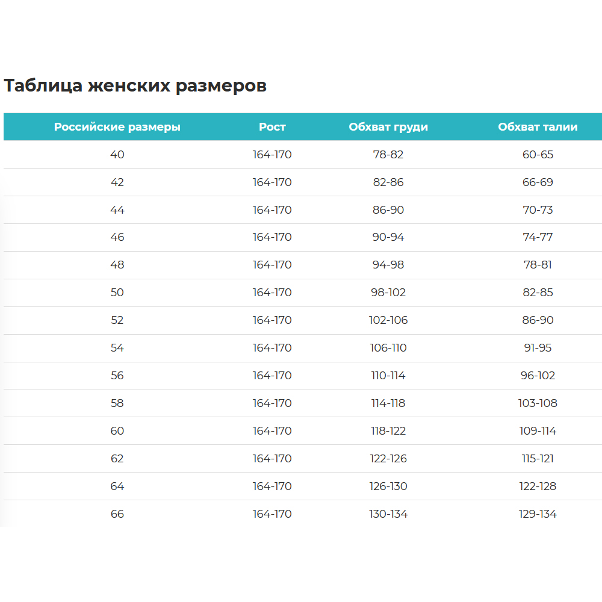
Task: Click the 'Обхват груди' column header
Action: click(388, 127)
